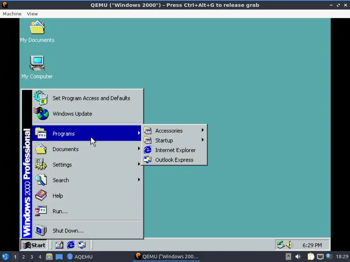Click the Set Program Access and Defaults icon
The image size is (350, 262).
(x=41, y=98)
